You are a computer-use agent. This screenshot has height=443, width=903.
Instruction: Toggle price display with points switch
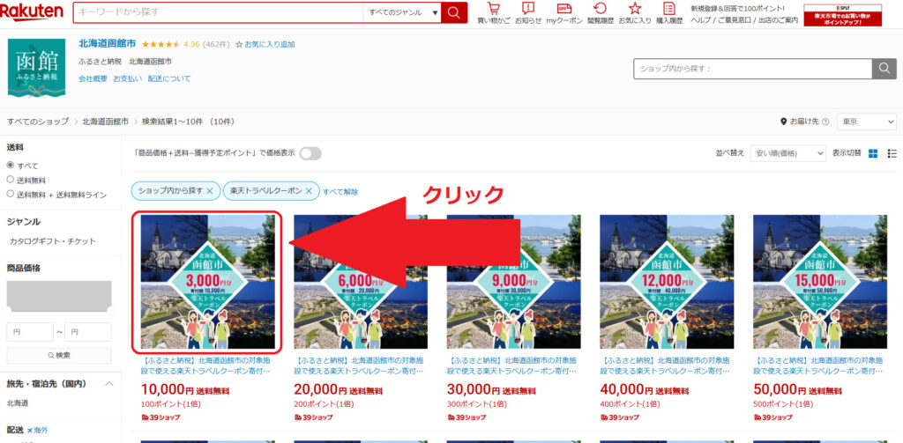(x=310, y=153)
